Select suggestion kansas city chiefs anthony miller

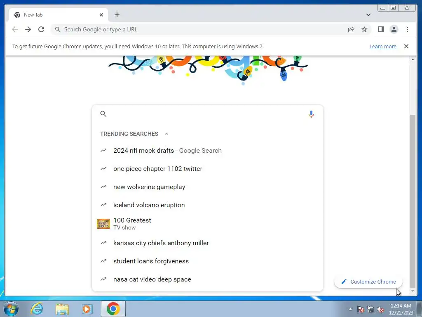coord(207,243)
